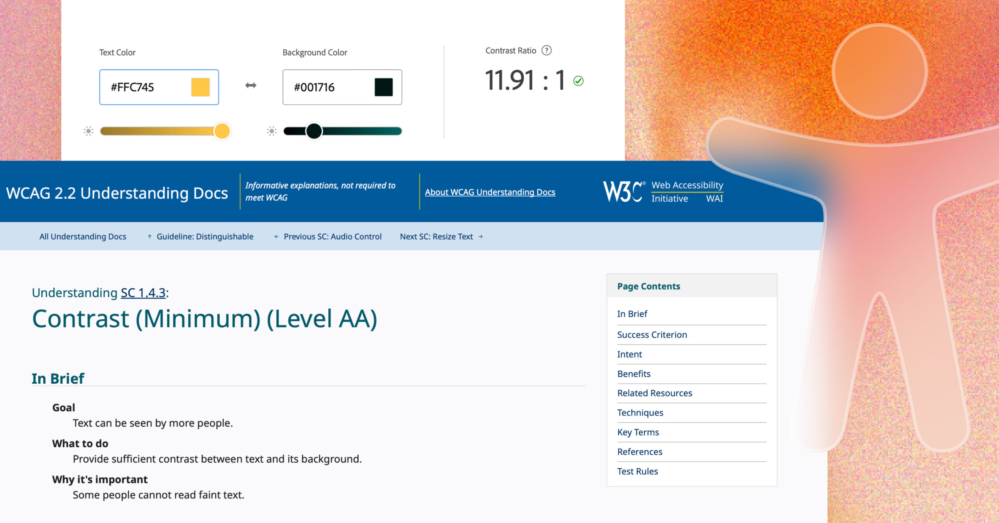Open the SC 1.4.3 link in heading
999x523 pixels.
(x=143, y=293)
